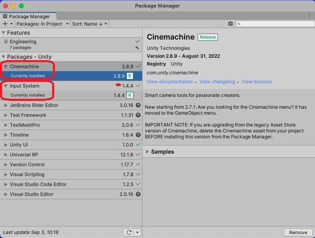Open the dropdown arrow beside refresh button
Screen dimensions: 315x238
pyautogui.click(x=137, y=232)
